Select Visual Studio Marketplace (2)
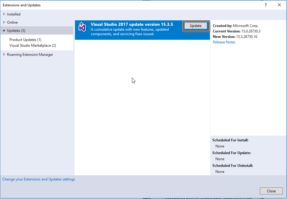This screenshot has width=287, height=199. [x=34, y=45]
